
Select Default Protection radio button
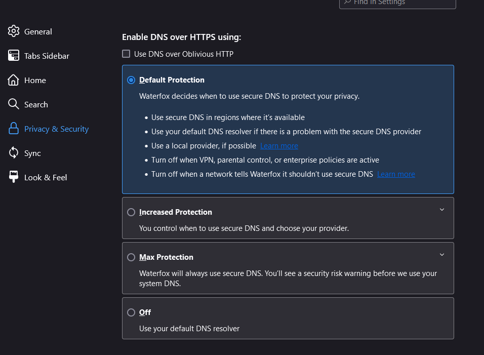[131, 80]
